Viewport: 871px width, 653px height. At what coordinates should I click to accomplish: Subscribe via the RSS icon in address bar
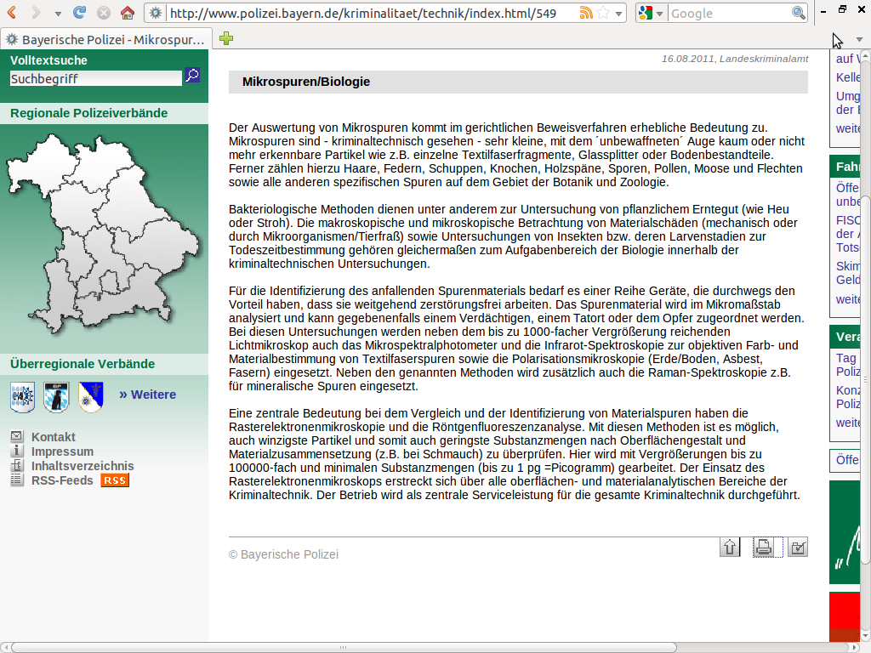[x=586, y=13]
